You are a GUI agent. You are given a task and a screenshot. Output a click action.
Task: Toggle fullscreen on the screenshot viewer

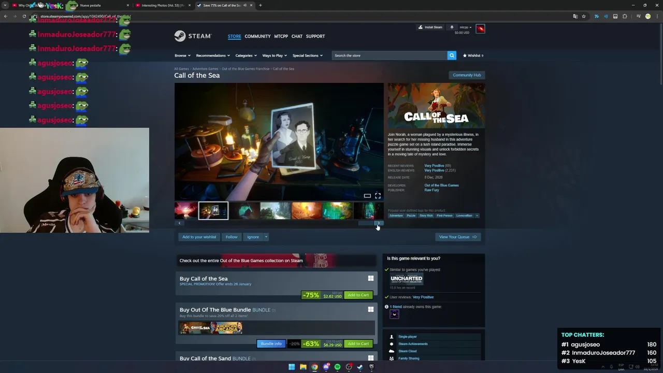pos(378,195)
